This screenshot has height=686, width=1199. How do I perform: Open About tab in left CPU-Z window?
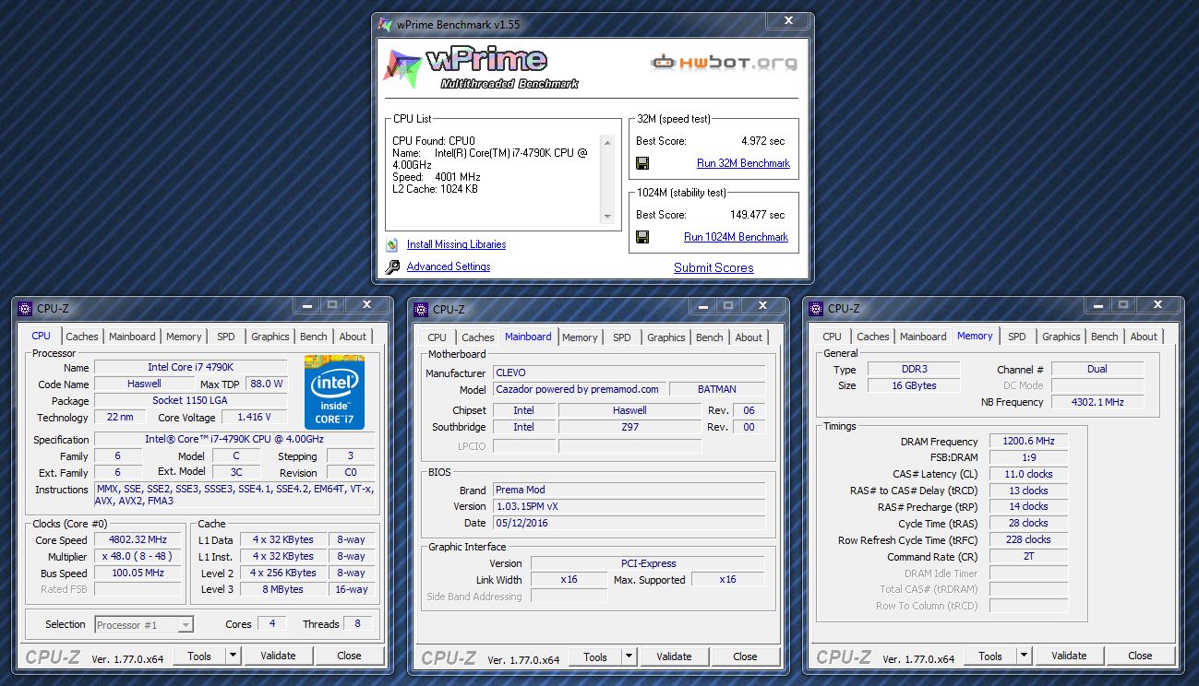(353, 337)
